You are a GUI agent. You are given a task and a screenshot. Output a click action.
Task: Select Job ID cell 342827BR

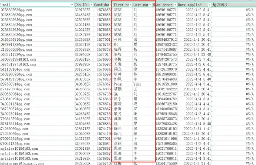pyautogui.click(x=82, y=35)
